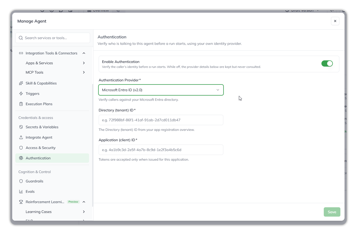Click the Triggers lightning bolt icon

pos(21,94)
